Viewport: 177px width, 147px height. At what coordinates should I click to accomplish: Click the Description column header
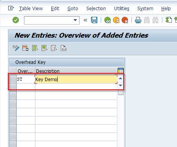pyautogui.click(x=77, y=71)
